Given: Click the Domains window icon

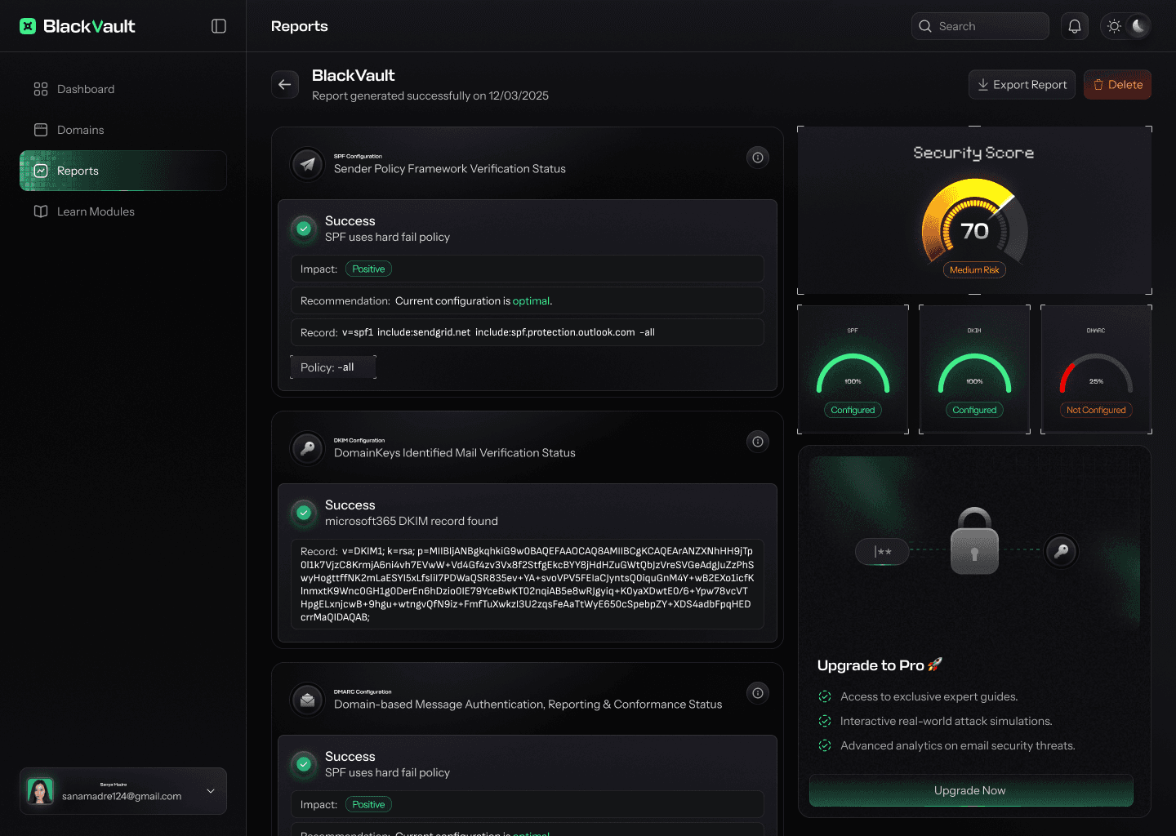Looking at the screenshot, I should click(x=41, y=130).
